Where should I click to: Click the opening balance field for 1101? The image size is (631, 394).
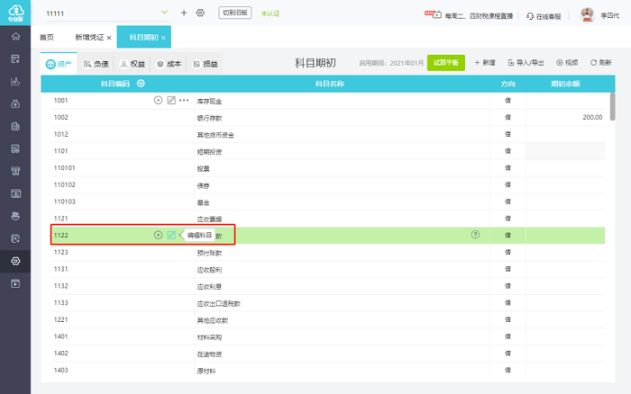point(565,151)
